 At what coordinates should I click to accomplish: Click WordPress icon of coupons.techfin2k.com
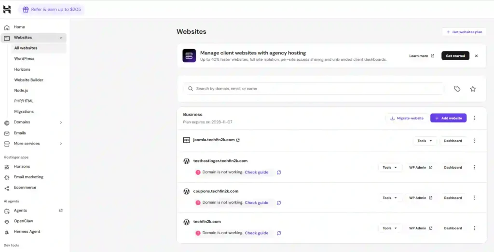click(x=187, y=191)
